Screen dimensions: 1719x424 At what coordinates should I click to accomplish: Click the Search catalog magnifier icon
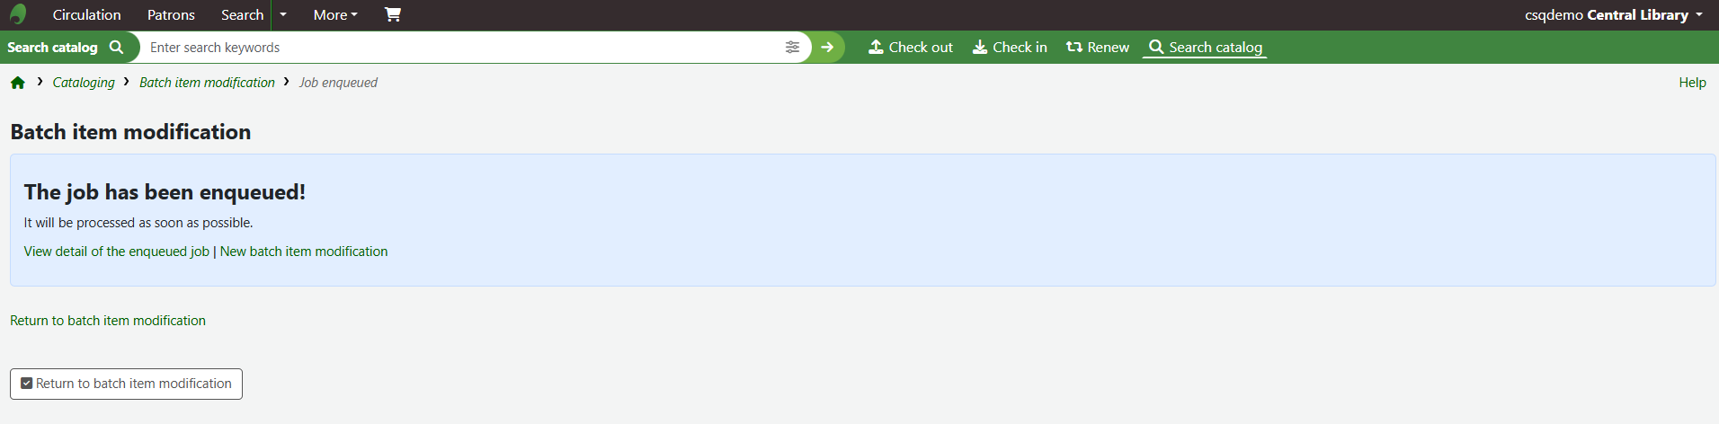coord(116,48)
